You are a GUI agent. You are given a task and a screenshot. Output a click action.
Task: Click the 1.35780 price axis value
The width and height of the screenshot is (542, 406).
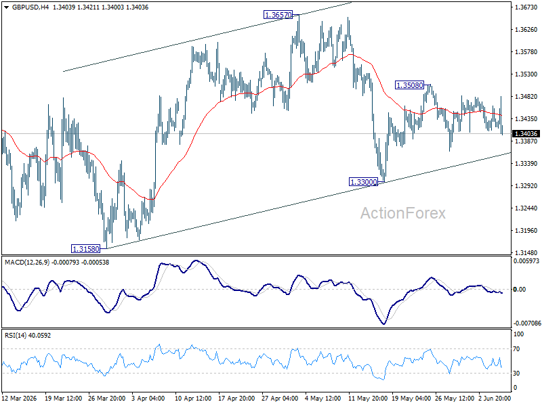(526, 52)
